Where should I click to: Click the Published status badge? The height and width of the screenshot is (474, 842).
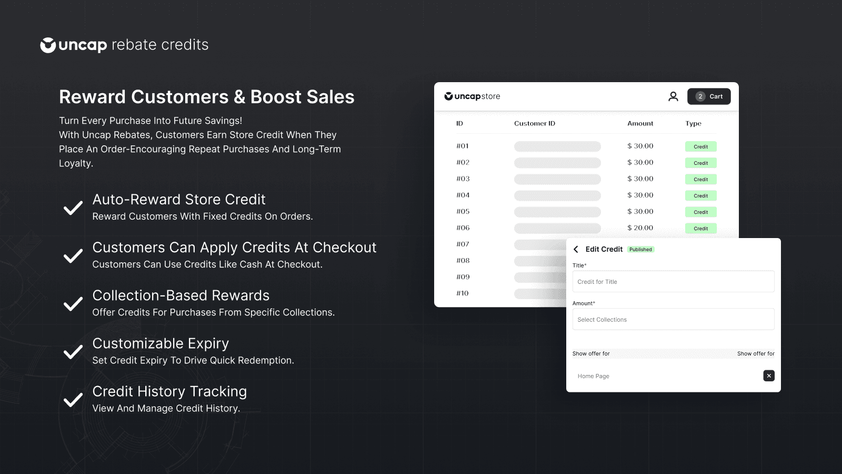pyautogui.click(x=640, y=250)
